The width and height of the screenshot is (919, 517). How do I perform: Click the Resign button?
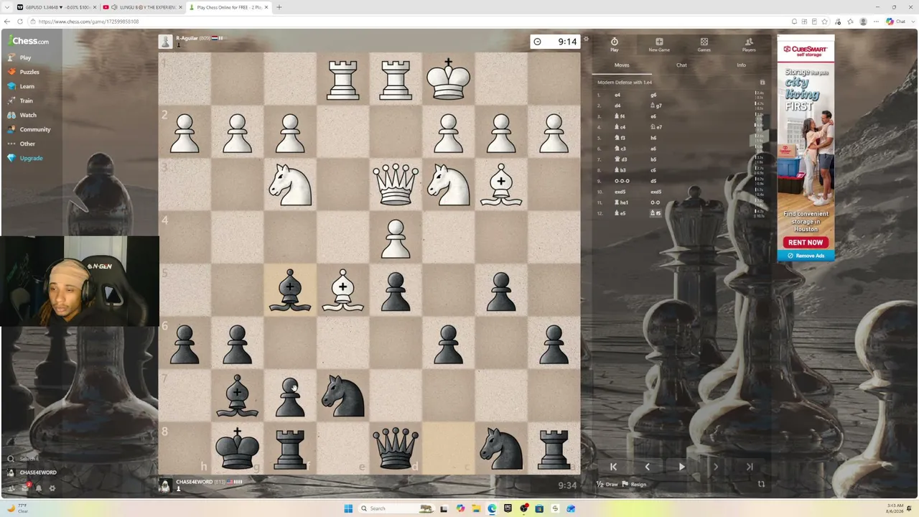634,485
